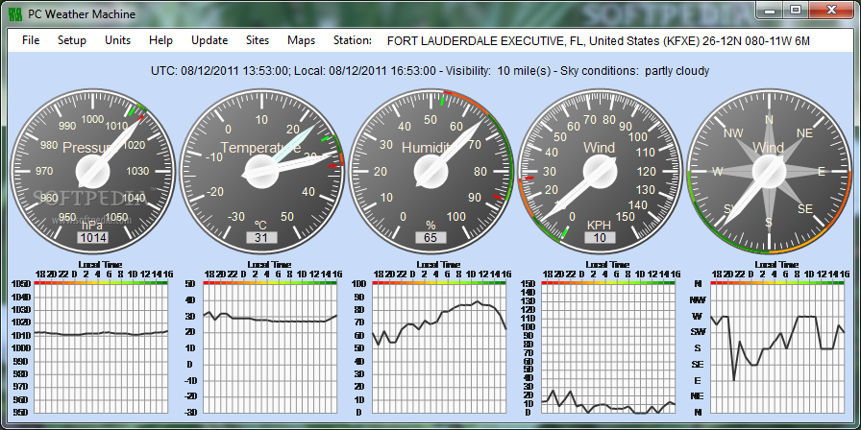
Task: Click the Humidity gauge dial
Action: (x=431, y=172)
